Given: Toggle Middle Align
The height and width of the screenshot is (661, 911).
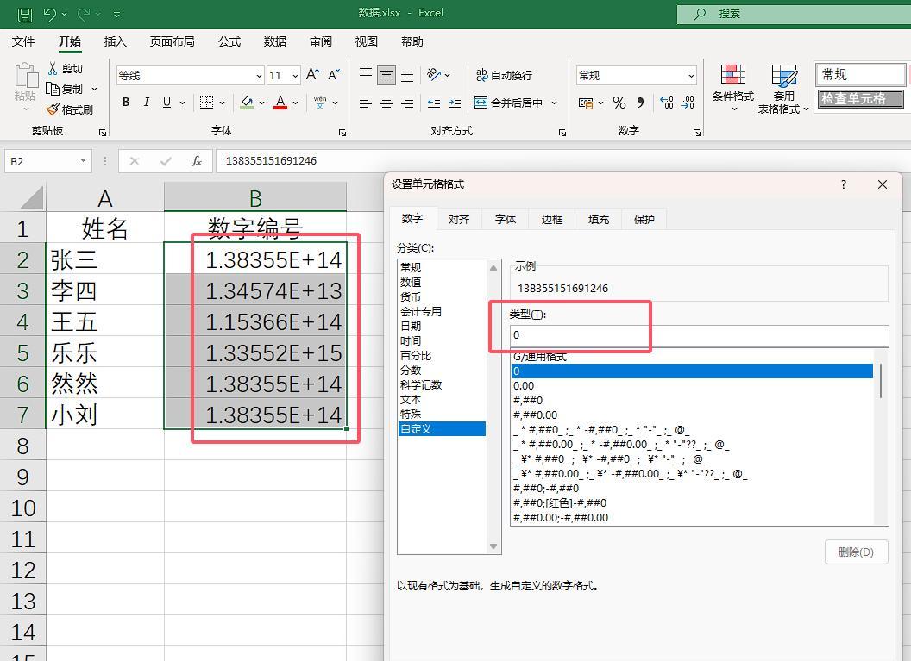Looking at the screenshot, I should tap(386, 75).
